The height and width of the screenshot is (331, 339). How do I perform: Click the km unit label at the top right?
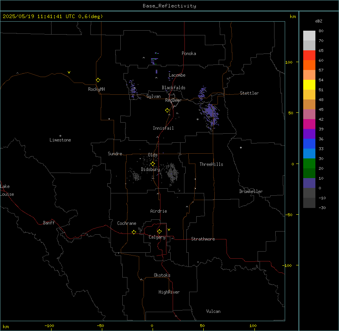(x=293, y=17)
